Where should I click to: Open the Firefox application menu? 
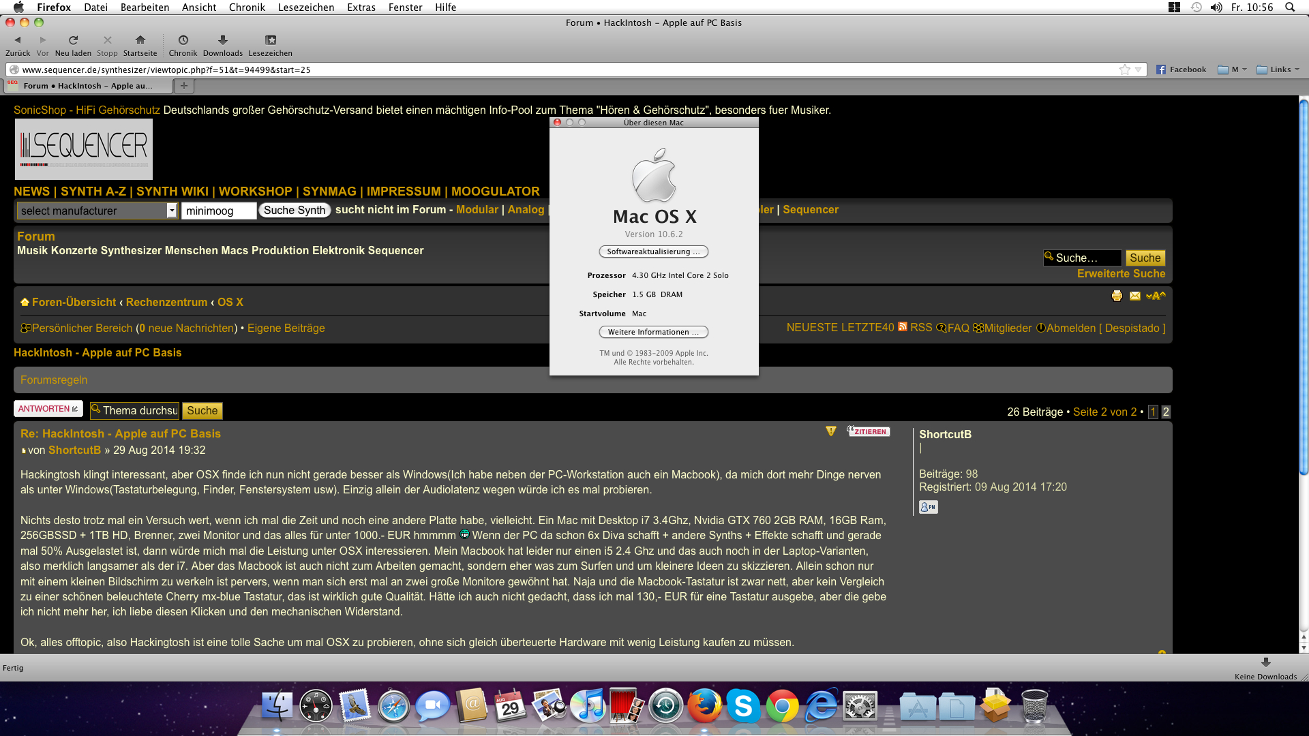[x=54, y=7]
